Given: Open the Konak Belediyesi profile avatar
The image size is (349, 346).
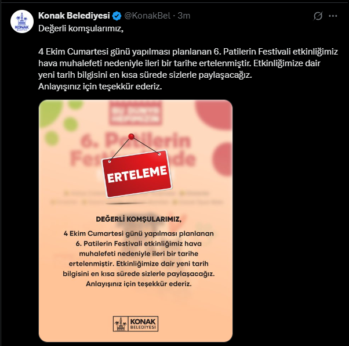Looking at the screenshot, I should point(22,21).
